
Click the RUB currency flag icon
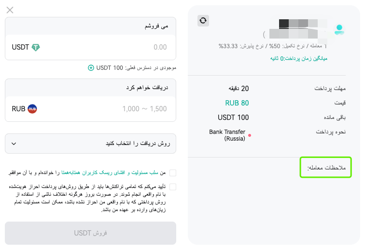point(32,109)
